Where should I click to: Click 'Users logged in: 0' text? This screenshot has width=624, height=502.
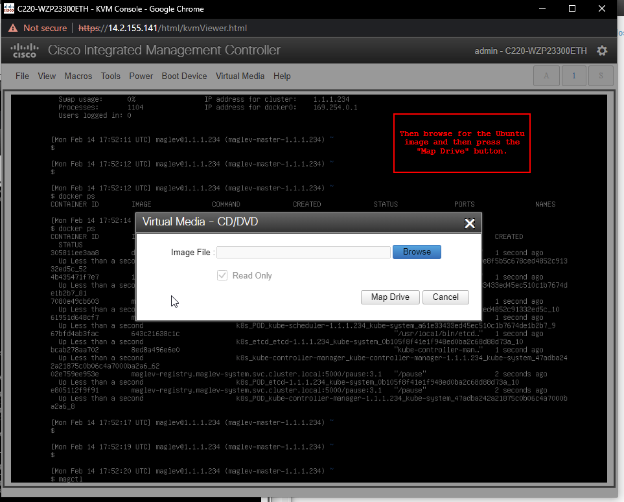(95, 115)
